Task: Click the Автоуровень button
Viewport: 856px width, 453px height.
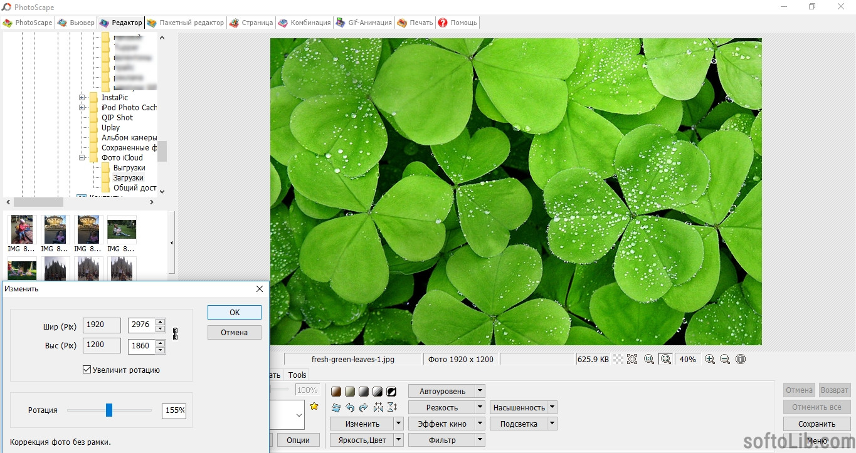Action: click(x=442, y=391)
